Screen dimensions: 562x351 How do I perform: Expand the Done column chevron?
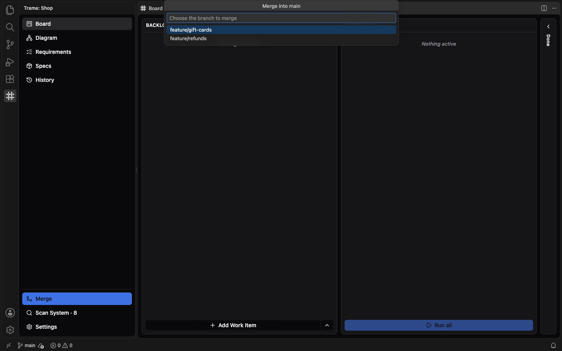click(x=548, y=27)
